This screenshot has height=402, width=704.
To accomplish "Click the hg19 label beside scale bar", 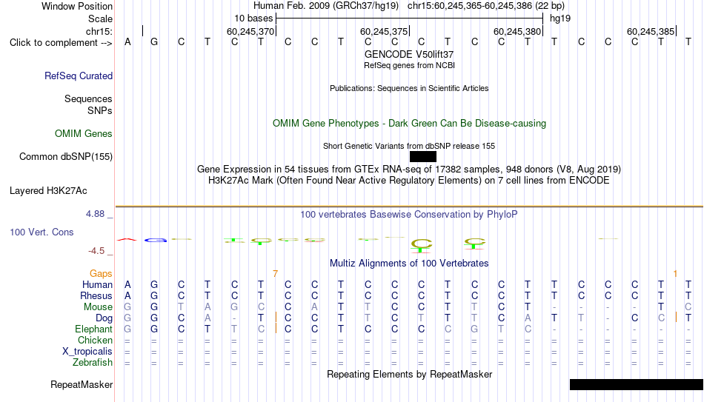I will coord(560,19).
